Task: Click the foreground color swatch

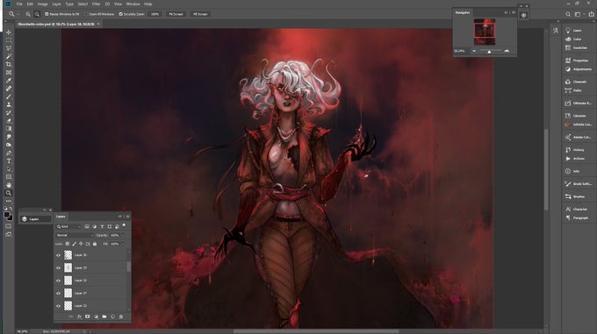Action: (7, 215)
